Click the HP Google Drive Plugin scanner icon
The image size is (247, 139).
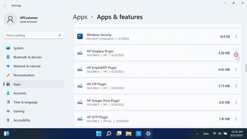coord(80,102)
